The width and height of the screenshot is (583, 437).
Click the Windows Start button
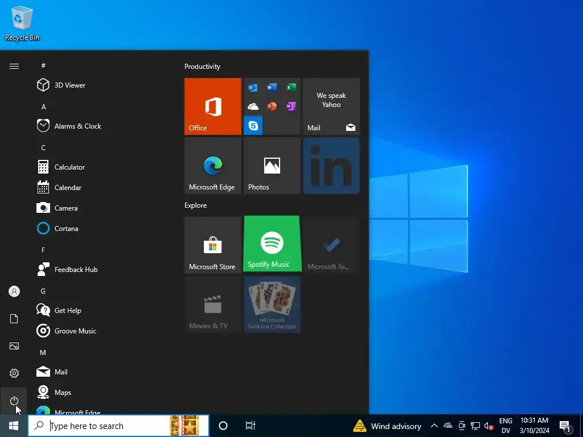[x=14, y=426]
